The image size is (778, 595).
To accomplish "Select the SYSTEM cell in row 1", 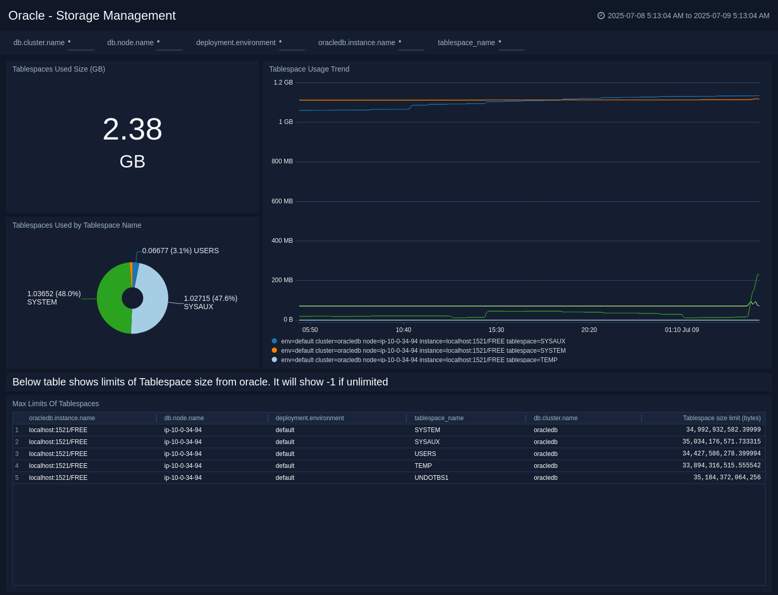I will click(x=427, y=430).
